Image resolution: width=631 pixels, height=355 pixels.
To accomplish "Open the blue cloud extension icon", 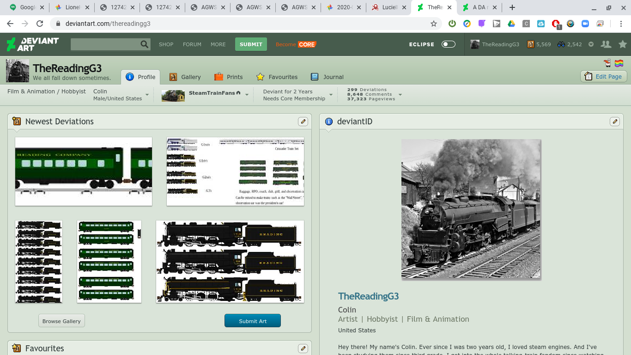I will pos(541,24).
